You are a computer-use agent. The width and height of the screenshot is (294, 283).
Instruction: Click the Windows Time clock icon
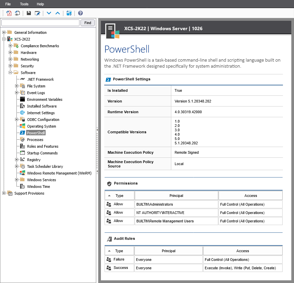(22, 186)
